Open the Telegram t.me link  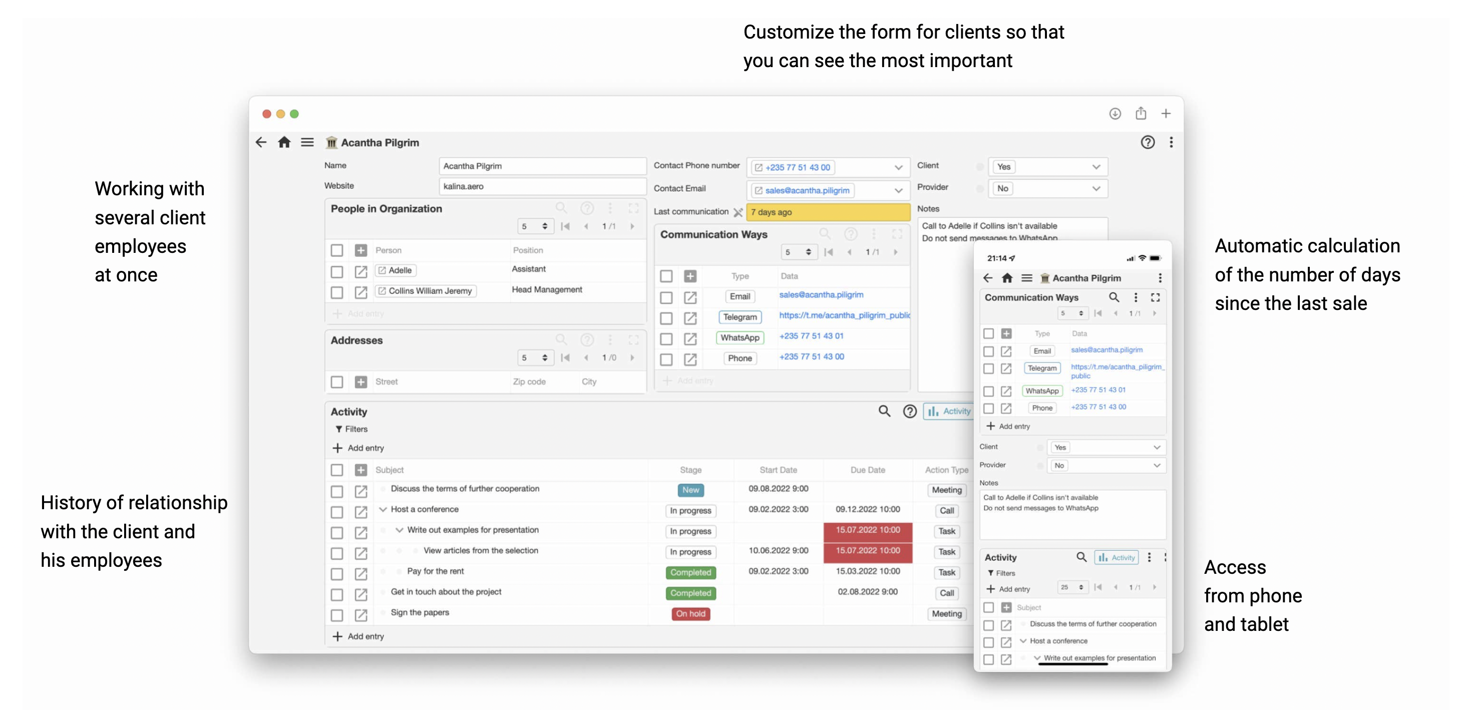[844, 315]
